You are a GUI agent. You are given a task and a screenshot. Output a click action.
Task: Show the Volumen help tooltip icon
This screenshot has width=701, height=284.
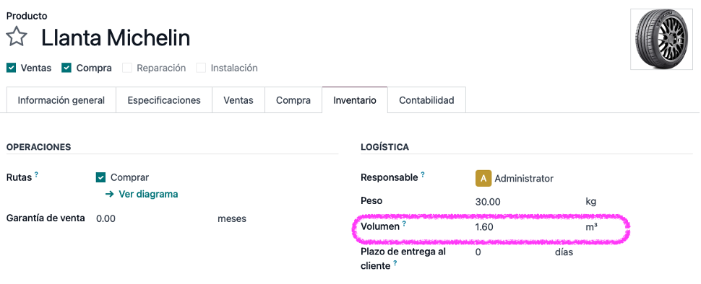[x=404, y=223]
